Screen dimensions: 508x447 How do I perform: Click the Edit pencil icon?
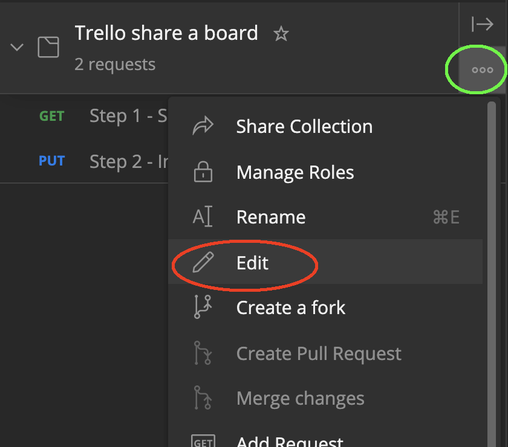[203, 262]
